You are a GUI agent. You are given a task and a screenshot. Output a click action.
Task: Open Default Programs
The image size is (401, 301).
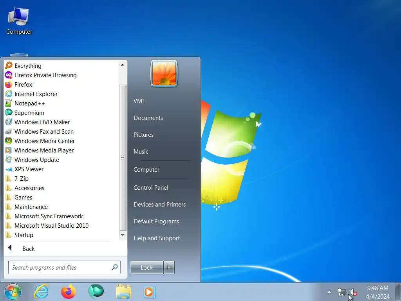click(x=156, y=221)
